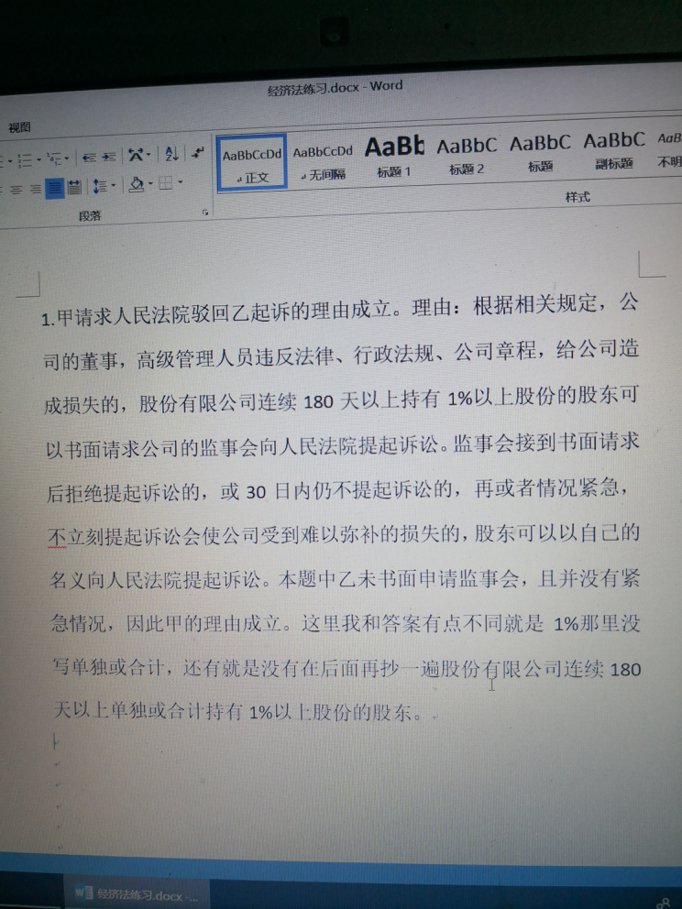The image size is (682, 909).
Task: Expand line spacing dropdown arrow
Action: 113,185
